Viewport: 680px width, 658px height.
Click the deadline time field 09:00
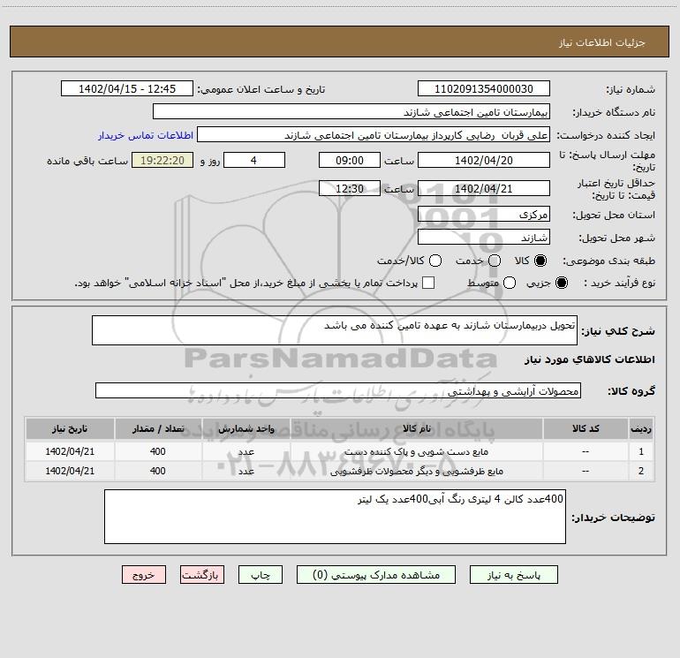point(350,160)
